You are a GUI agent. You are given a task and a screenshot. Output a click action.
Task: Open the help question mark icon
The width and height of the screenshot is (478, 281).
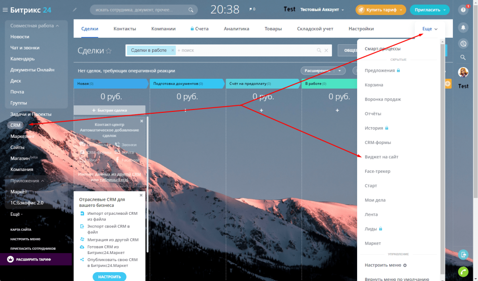pyautogui.click(x=463, y=9)
